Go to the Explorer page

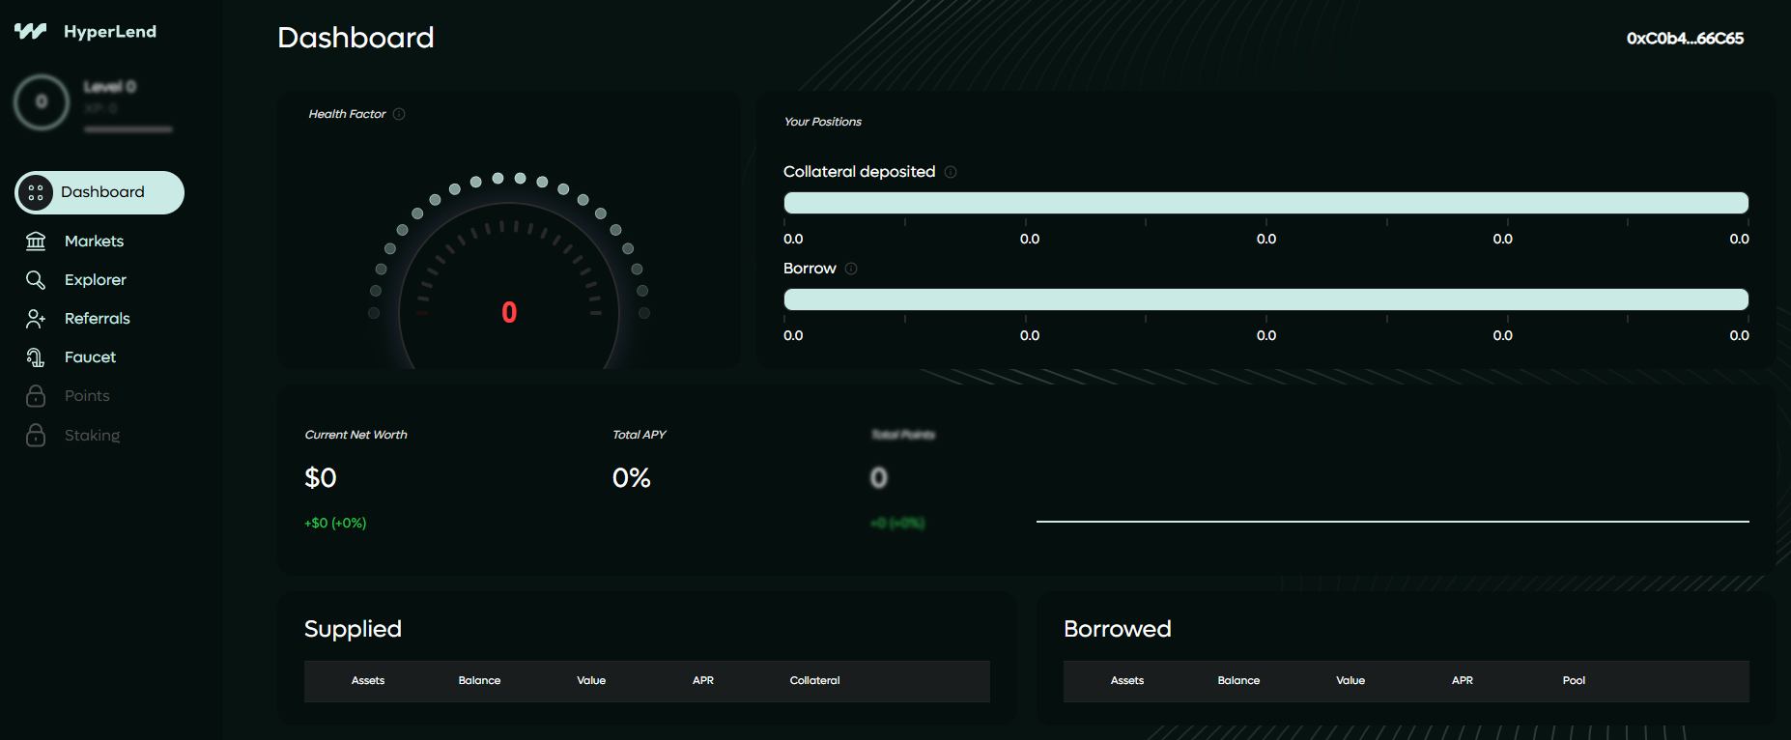[x=95, y=279]
